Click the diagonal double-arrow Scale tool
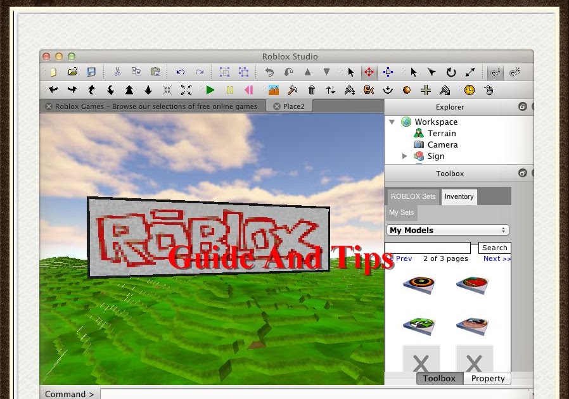Screen dimensions: 569x399 pyautogui.click(x=470, y=72)
